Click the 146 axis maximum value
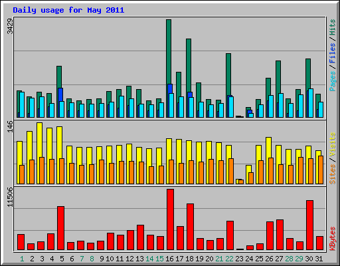The height and width of the screenshot is (266, 340). point(10,127)
